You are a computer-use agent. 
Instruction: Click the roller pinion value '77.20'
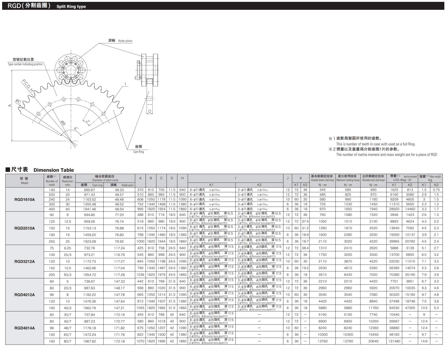(x=119, y=215)
